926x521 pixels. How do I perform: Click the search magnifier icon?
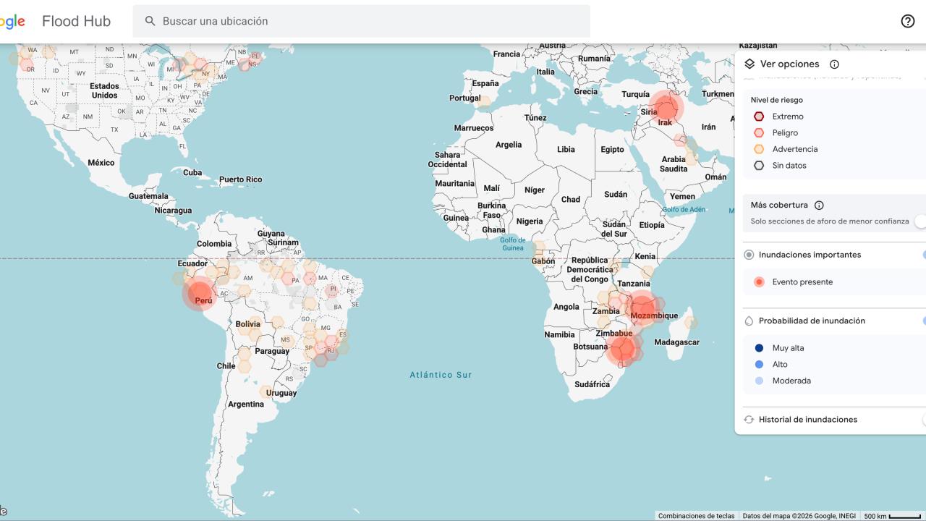(150, 21)
